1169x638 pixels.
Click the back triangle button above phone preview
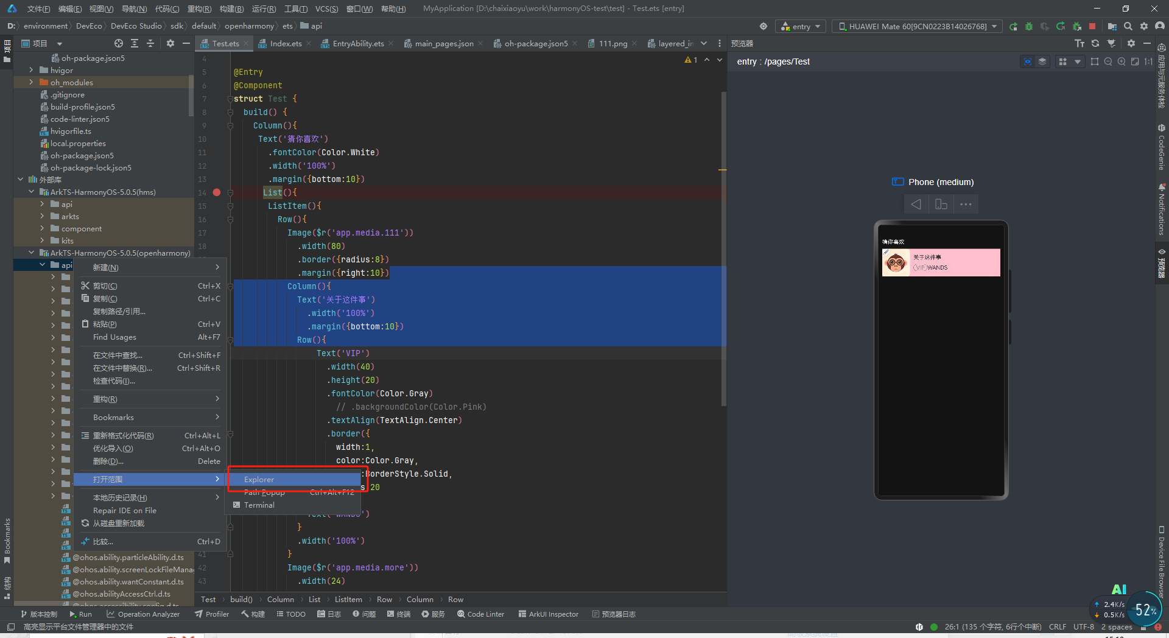pyautogui.click(x=916, y=204)
